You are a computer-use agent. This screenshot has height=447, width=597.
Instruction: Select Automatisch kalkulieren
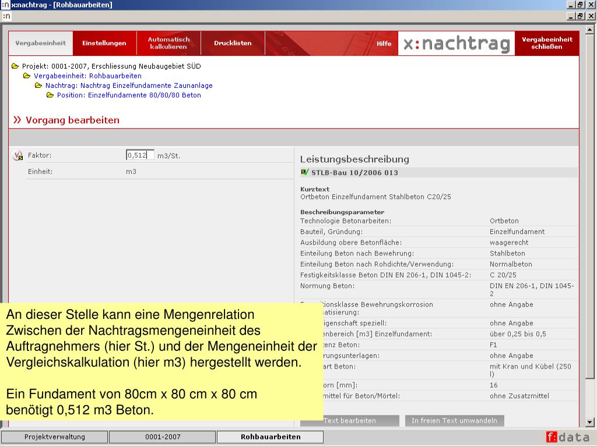pos(168,43)
